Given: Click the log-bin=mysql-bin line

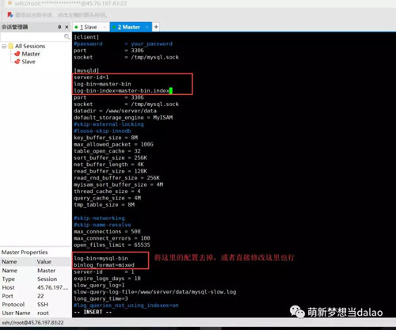Looking at the screenshot, I should point(101,258).
